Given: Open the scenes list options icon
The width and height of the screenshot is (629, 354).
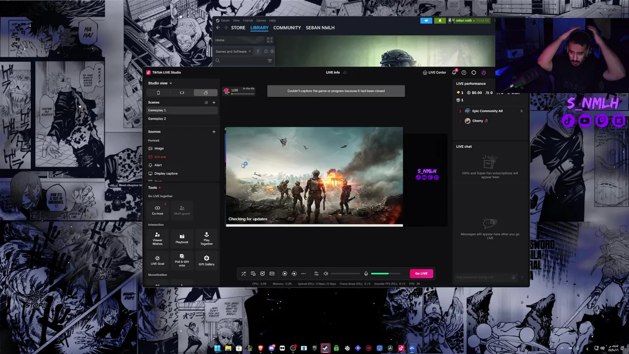Looking at the screenshot, I should (206, 102).
